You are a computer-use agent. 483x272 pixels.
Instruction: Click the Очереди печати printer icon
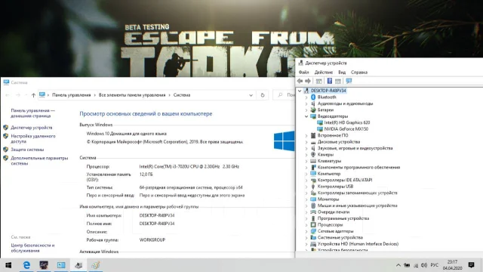click(313, 212)
